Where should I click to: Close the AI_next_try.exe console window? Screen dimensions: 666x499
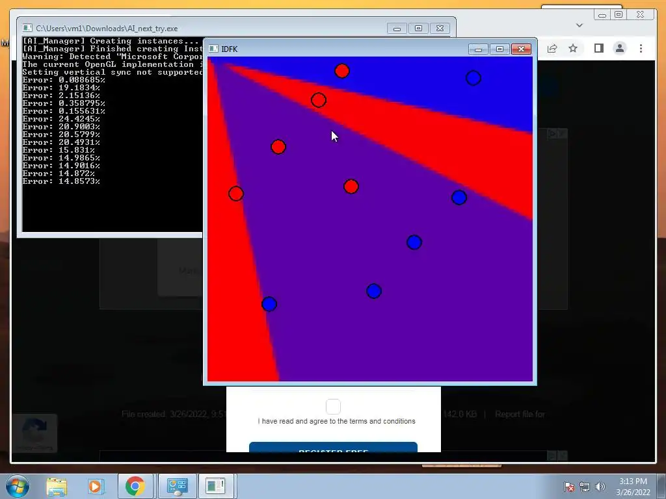[440, 29]
